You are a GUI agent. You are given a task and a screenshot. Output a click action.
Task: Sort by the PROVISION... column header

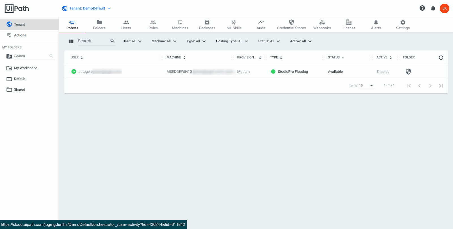pos(249,58)
